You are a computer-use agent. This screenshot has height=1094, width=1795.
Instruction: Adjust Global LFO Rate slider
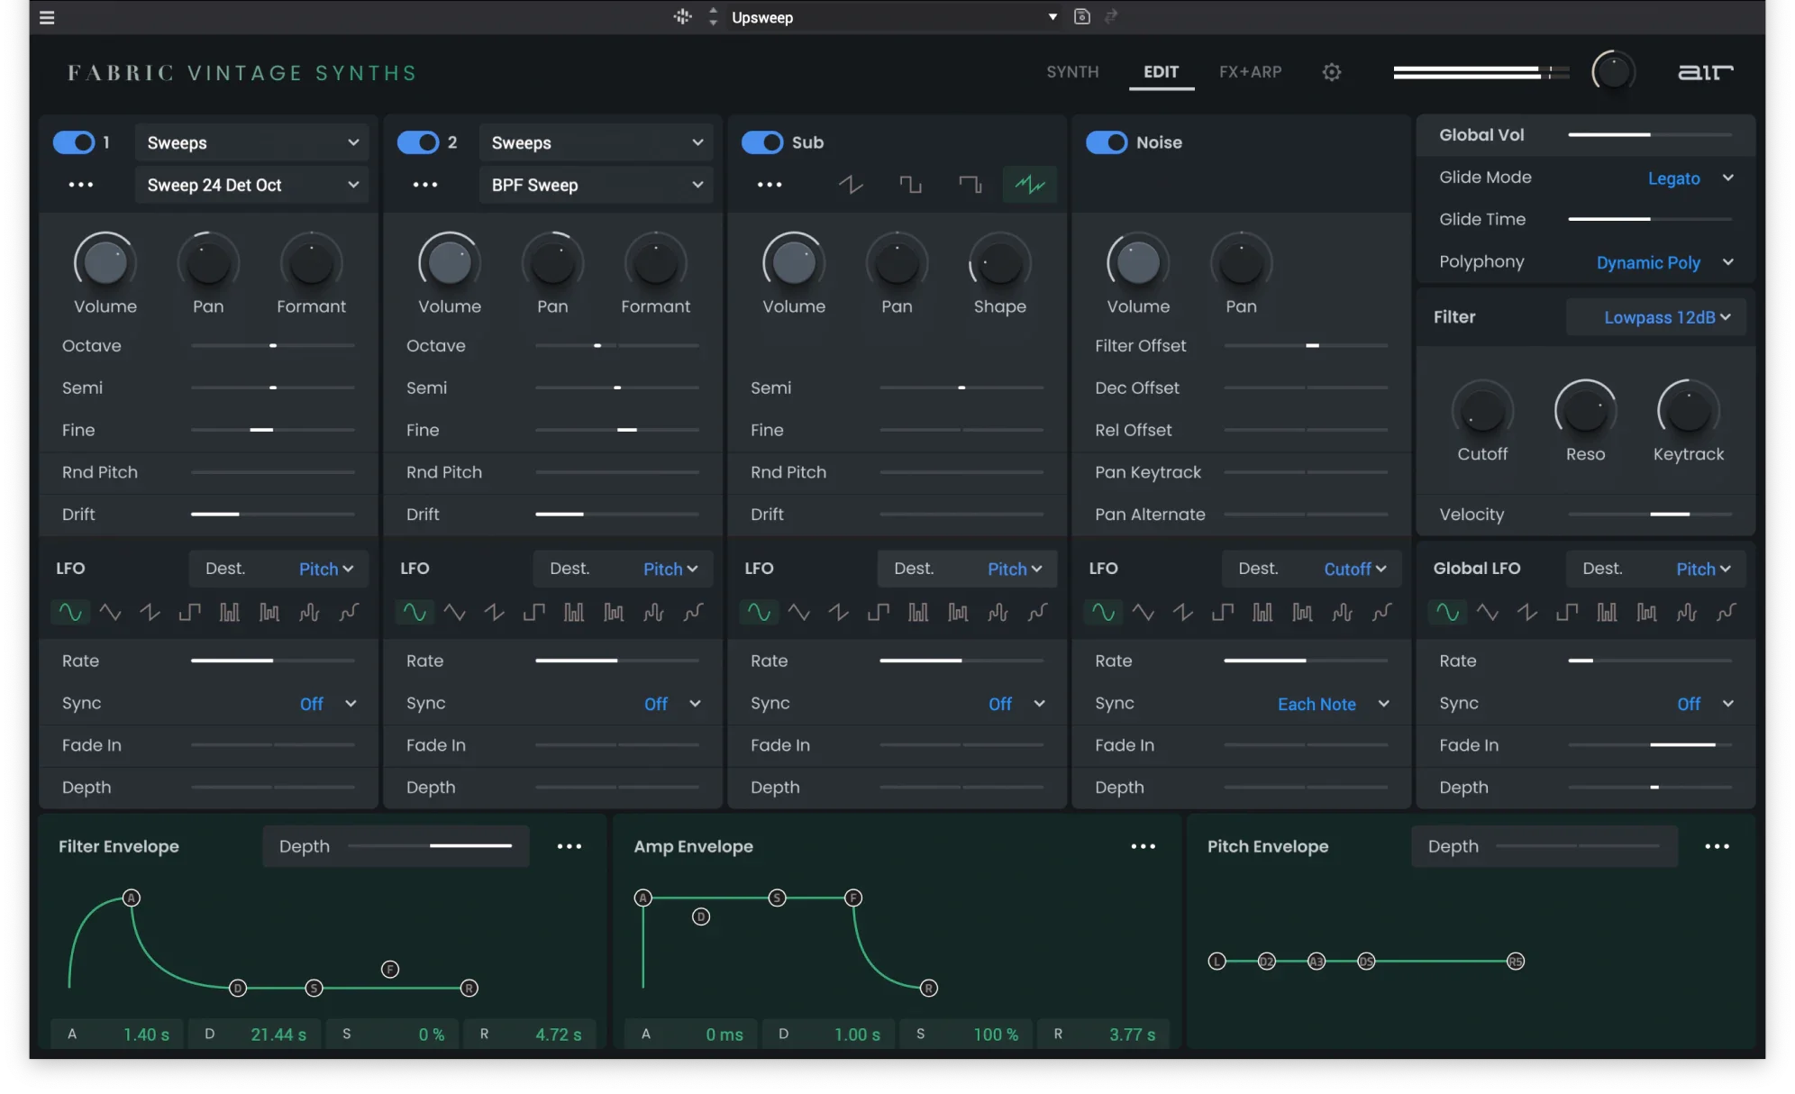pos(1650,661)
